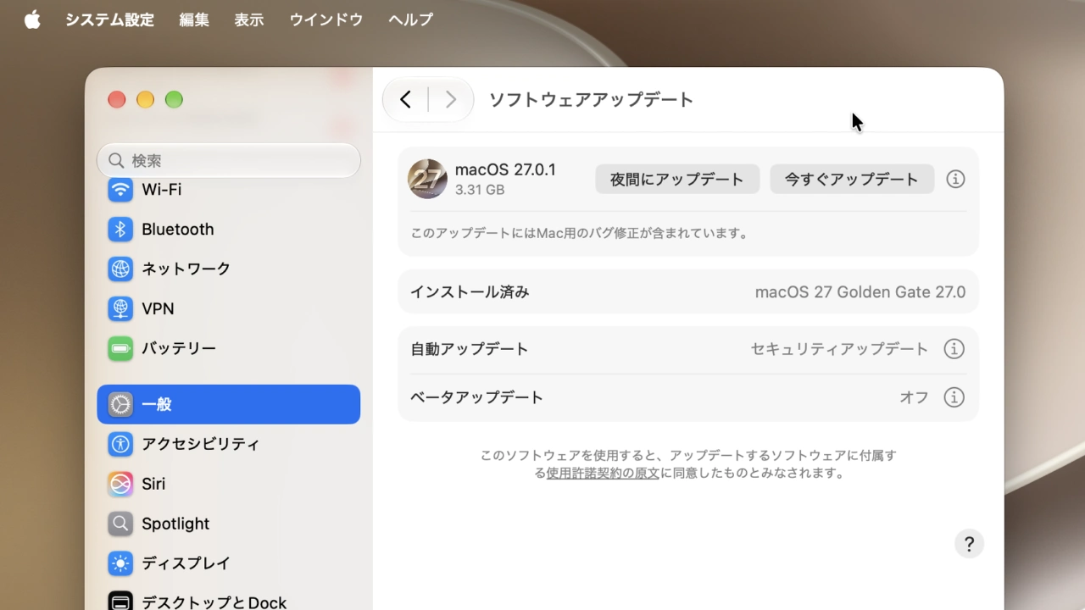Image resolution: width=1085 pixels, height=610 pixels.
Task: Open info for 自動アップデート
Action: click(x=954, y=349)
